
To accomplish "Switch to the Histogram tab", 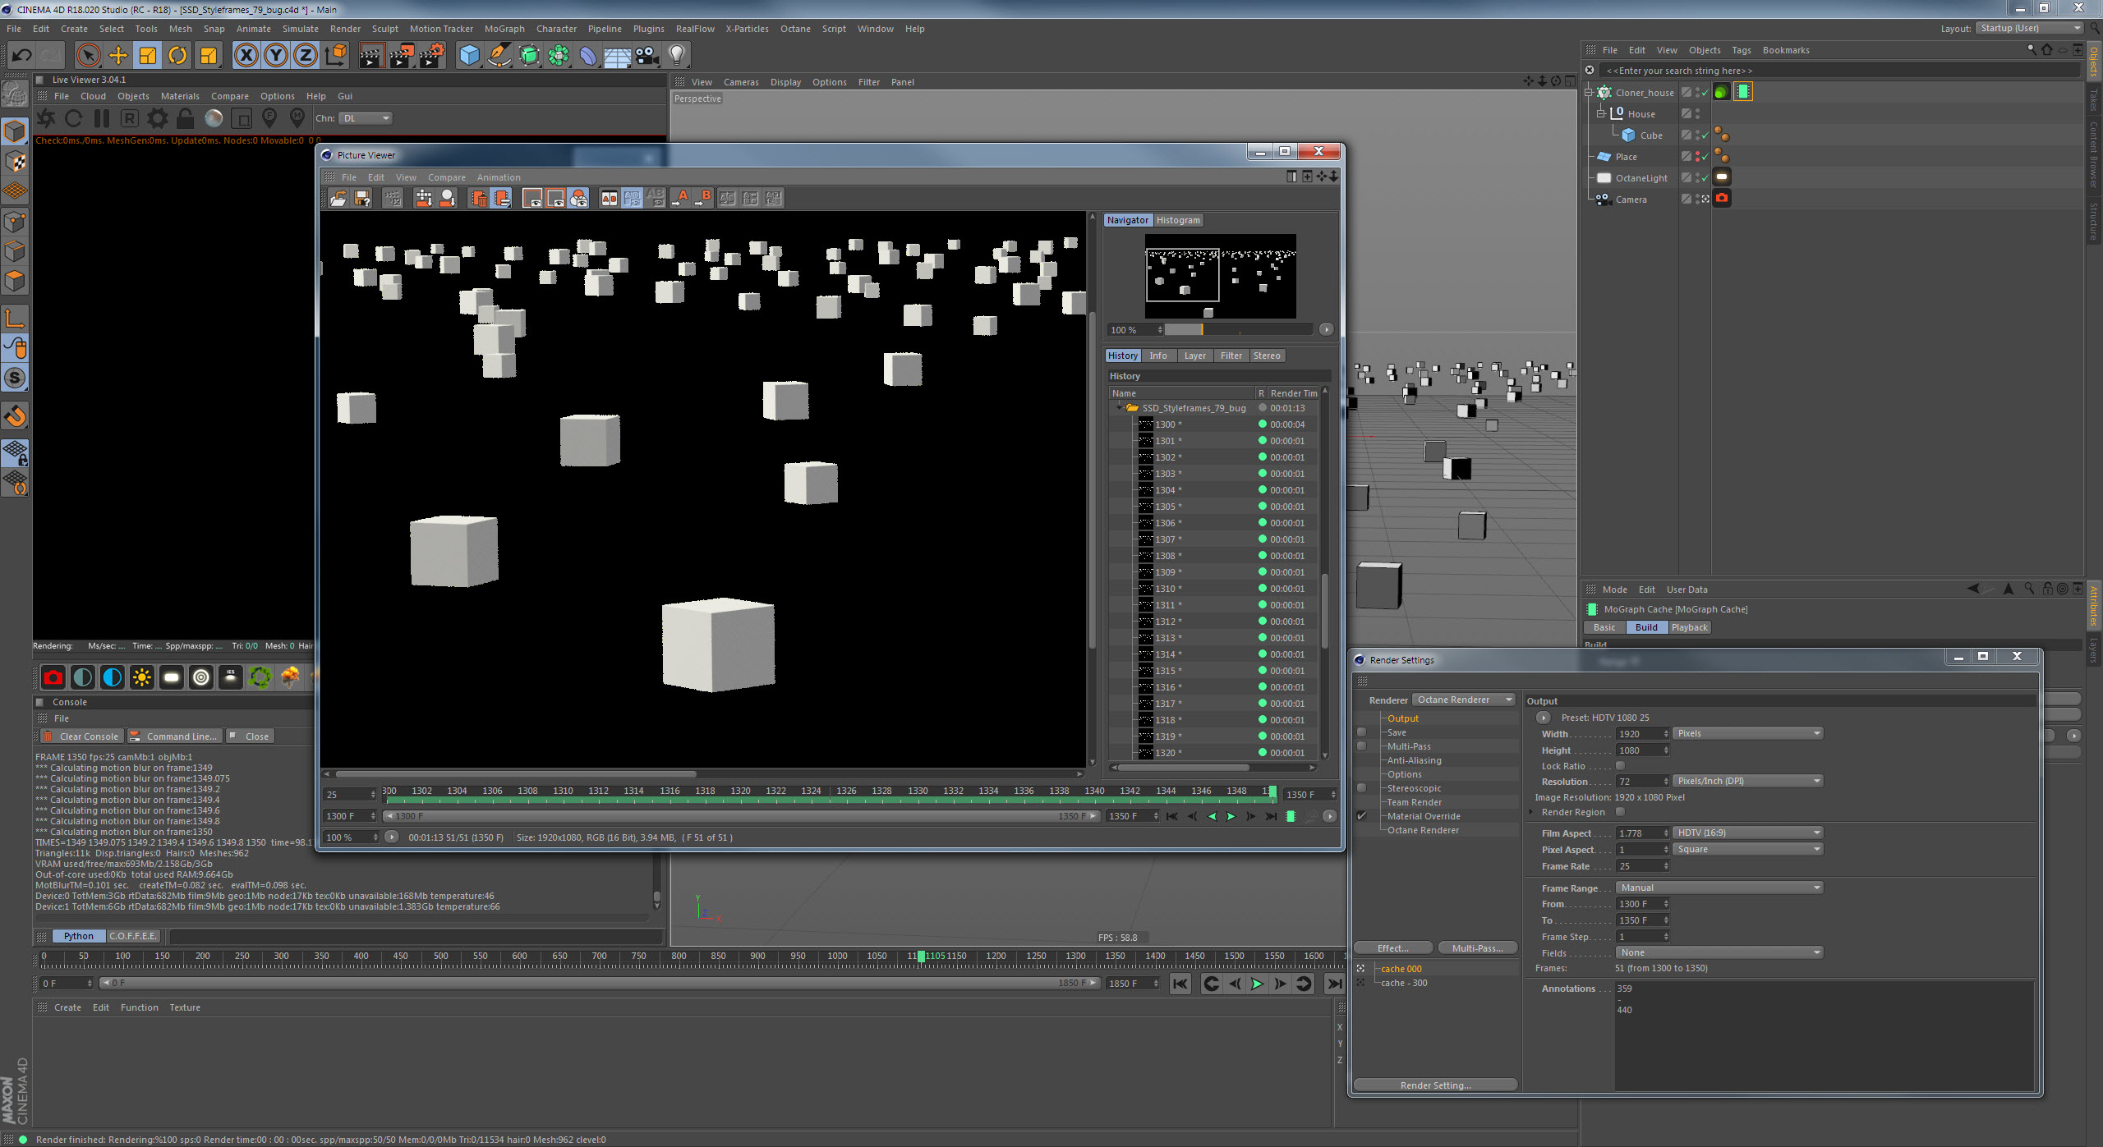I will 1177,220.
